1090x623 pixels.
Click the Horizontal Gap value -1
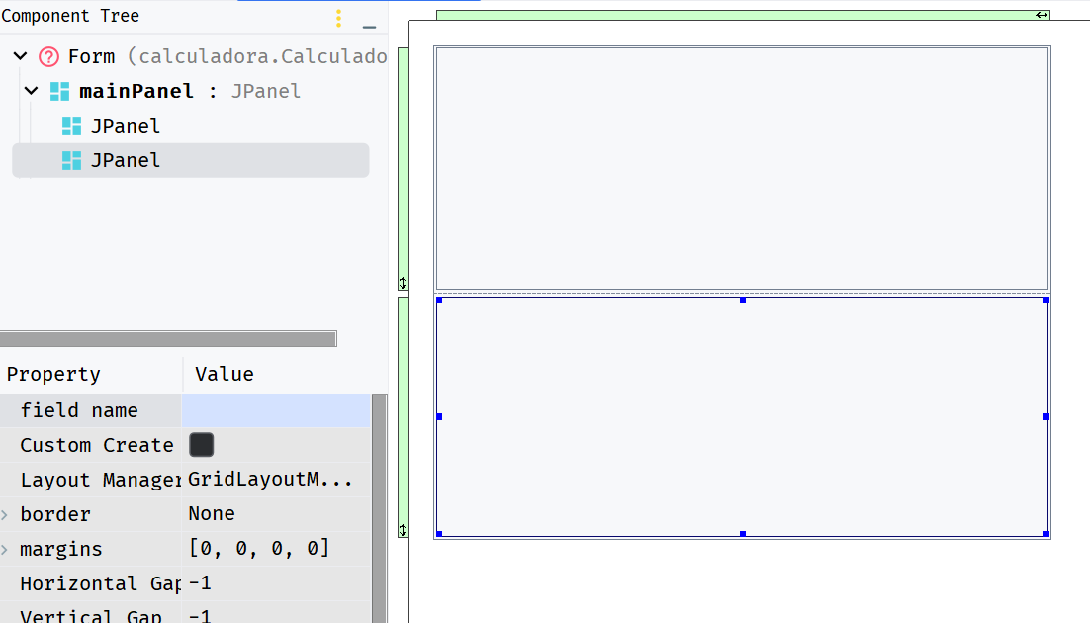click(x=198, y=583)
